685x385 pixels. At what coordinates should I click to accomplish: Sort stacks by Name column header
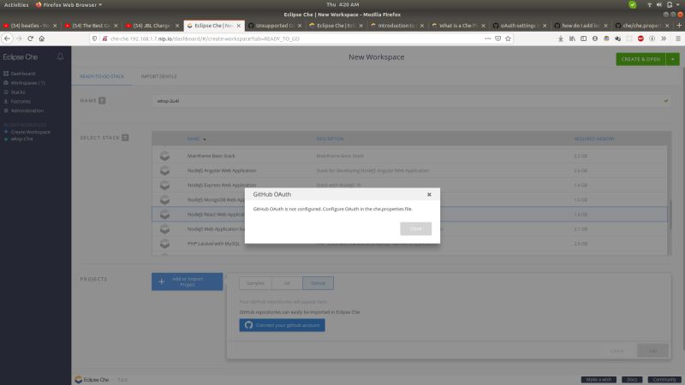194,139
